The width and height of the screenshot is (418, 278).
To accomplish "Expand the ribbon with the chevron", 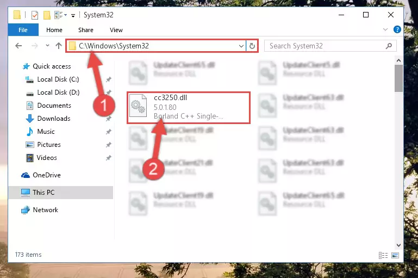I will point(385,29).
